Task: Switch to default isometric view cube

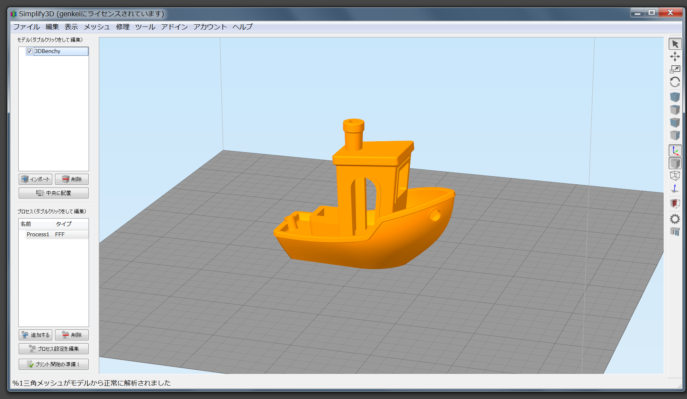Action: point(675,97)
